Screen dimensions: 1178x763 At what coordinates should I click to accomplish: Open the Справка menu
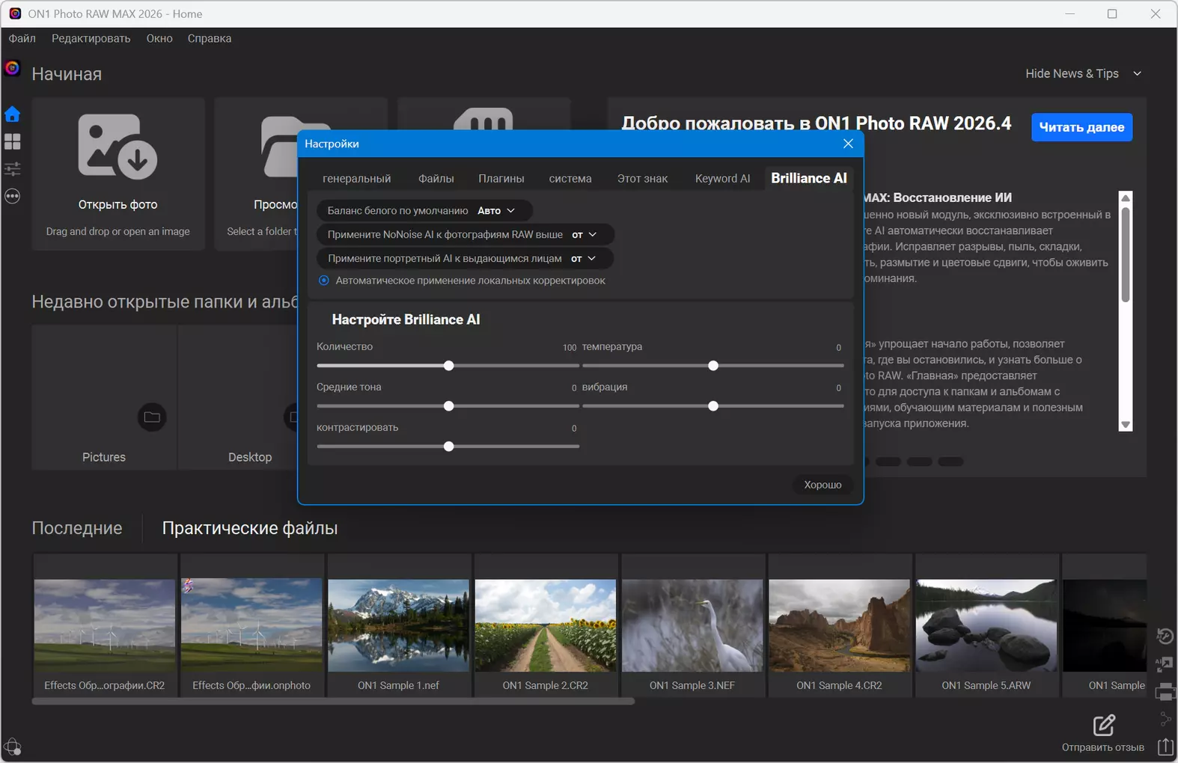click(210, 38)
